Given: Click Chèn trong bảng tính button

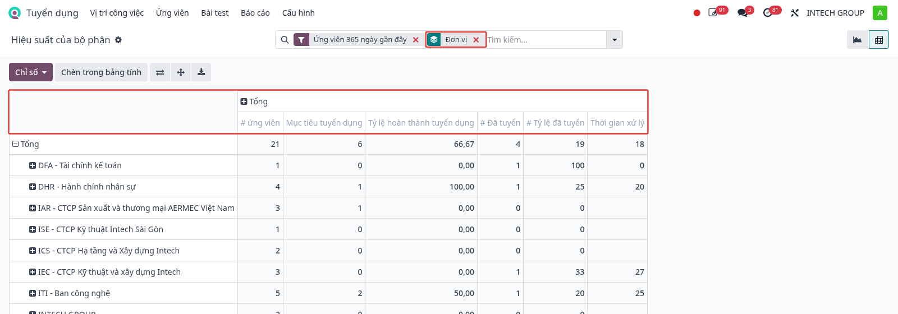Looking at the screenshot, I should pos(101,72).
